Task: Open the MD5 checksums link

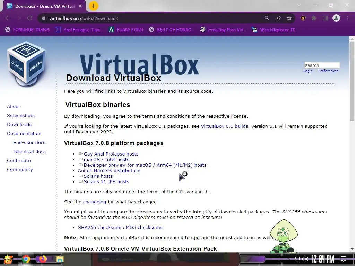Action: (x=144, y=227)
